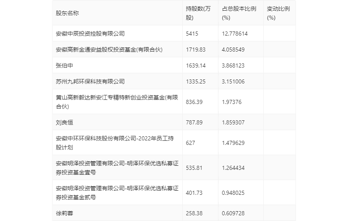Click the 股东名称 column header
Image resolution: width=348 pixels, height=221 pixels.
point(67,13)
